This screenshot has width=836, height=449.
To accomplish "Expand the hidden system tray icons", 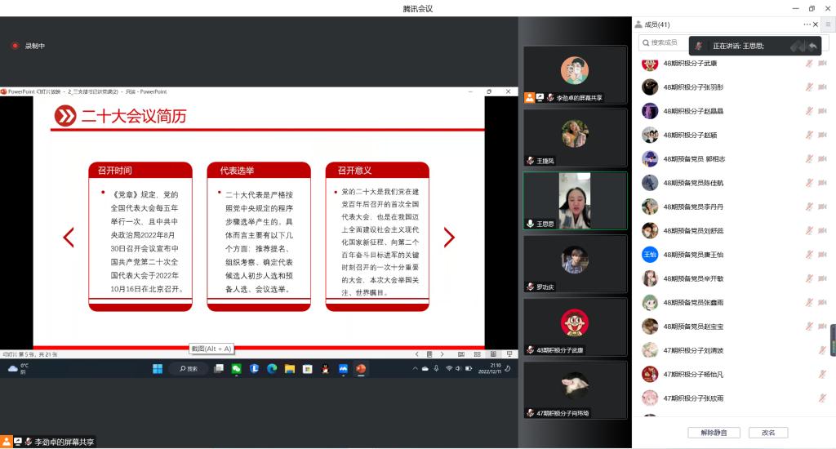I will click(x=414, y=369).
